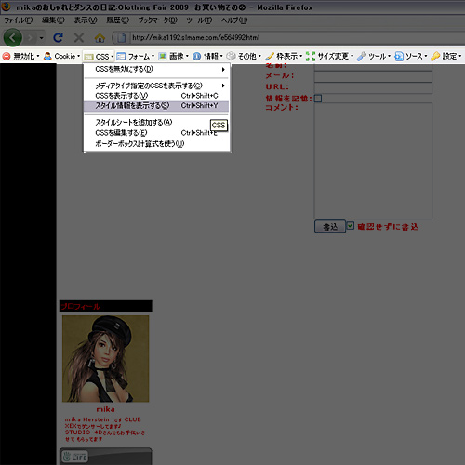Select CSSを表示する(V) menu entry
The image size is (465, 465).
[x=156, y=96]
